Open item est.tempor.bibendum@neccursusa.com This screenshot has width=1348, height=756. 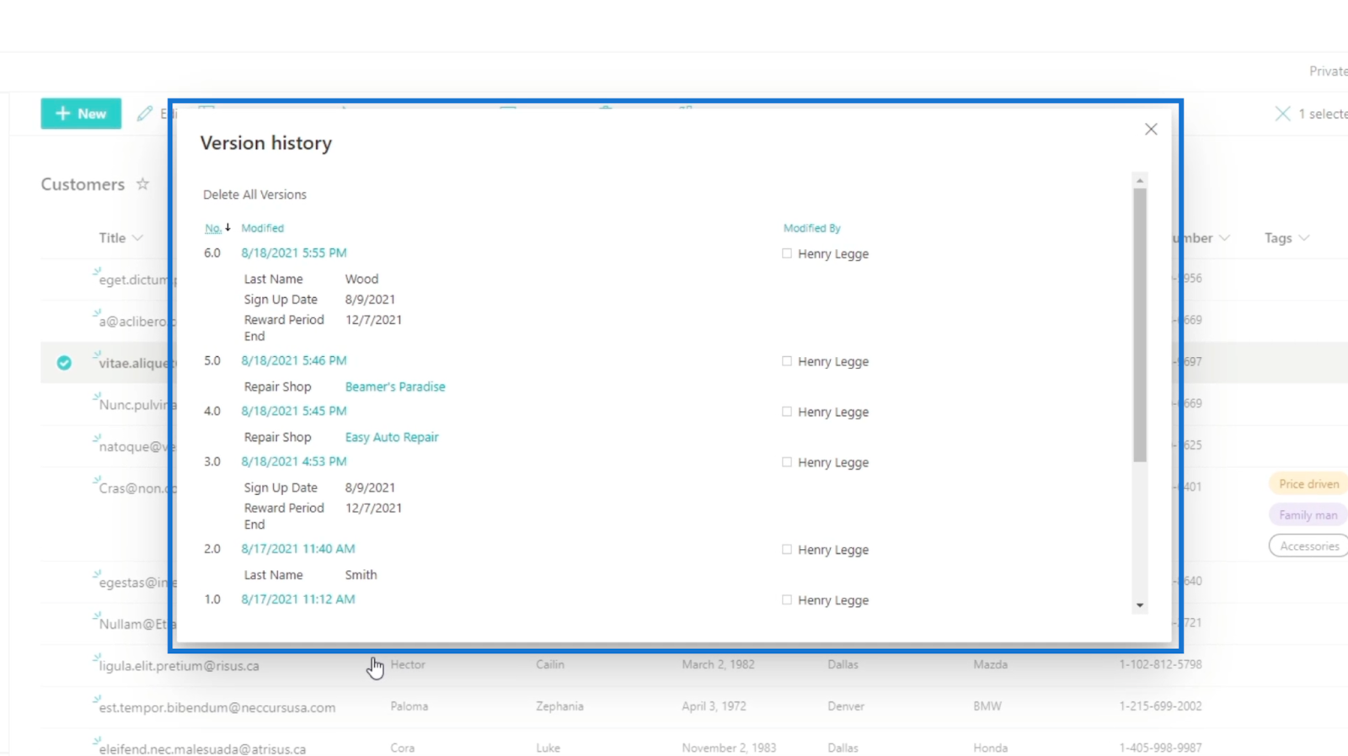[x=217, y=707]
